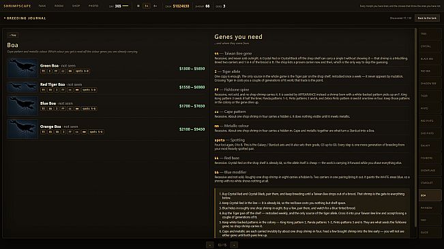Click Orange Boa price $2100 – $9450
Screen dimensions: 444x249
point(192,129)
